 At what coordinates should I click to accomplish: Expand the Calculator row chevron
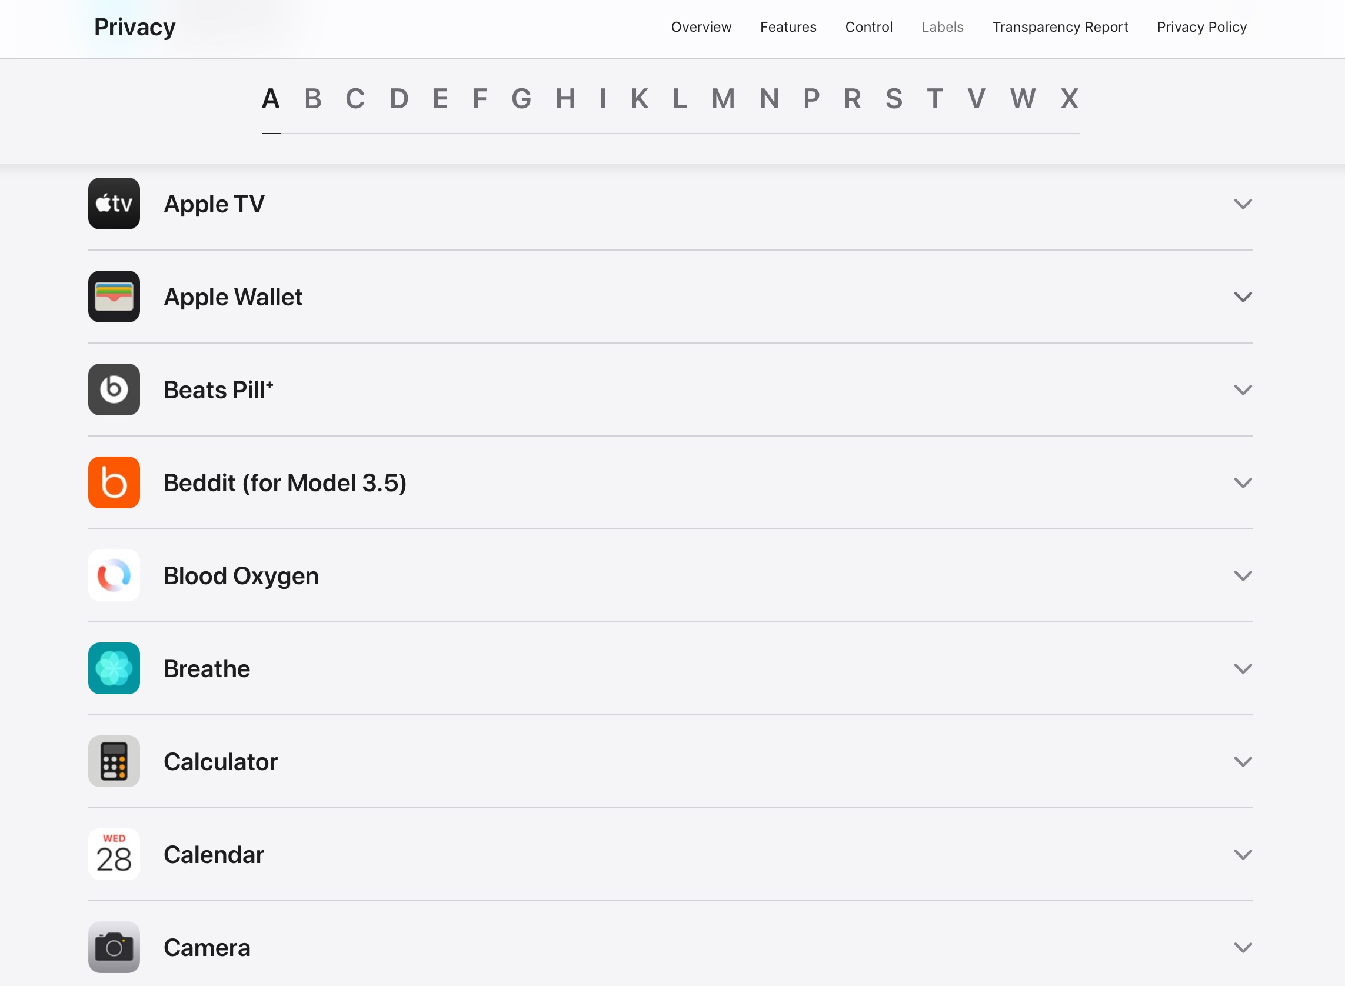point(1242,762)
